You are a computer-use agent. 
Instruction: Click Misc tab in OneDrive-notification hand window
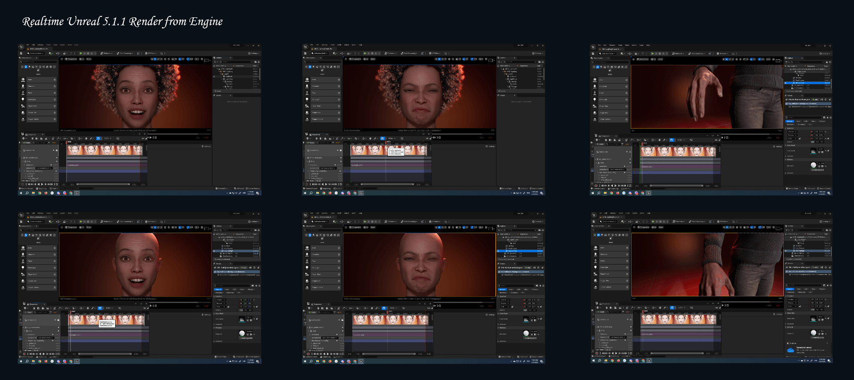(814, 289)
